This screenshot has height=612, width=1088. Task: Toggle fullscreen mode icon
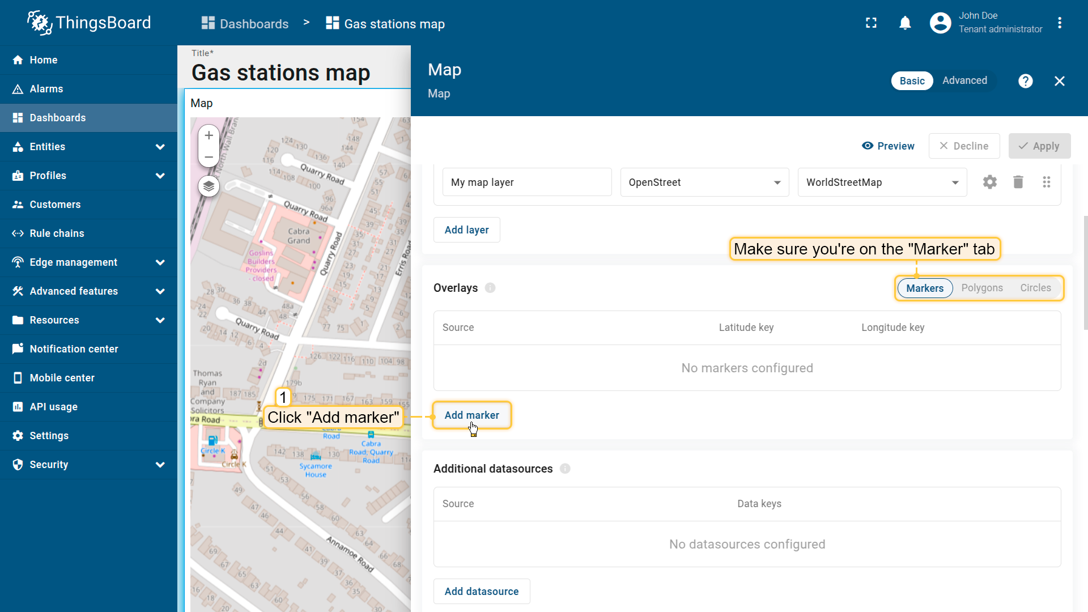coord(872,23)
